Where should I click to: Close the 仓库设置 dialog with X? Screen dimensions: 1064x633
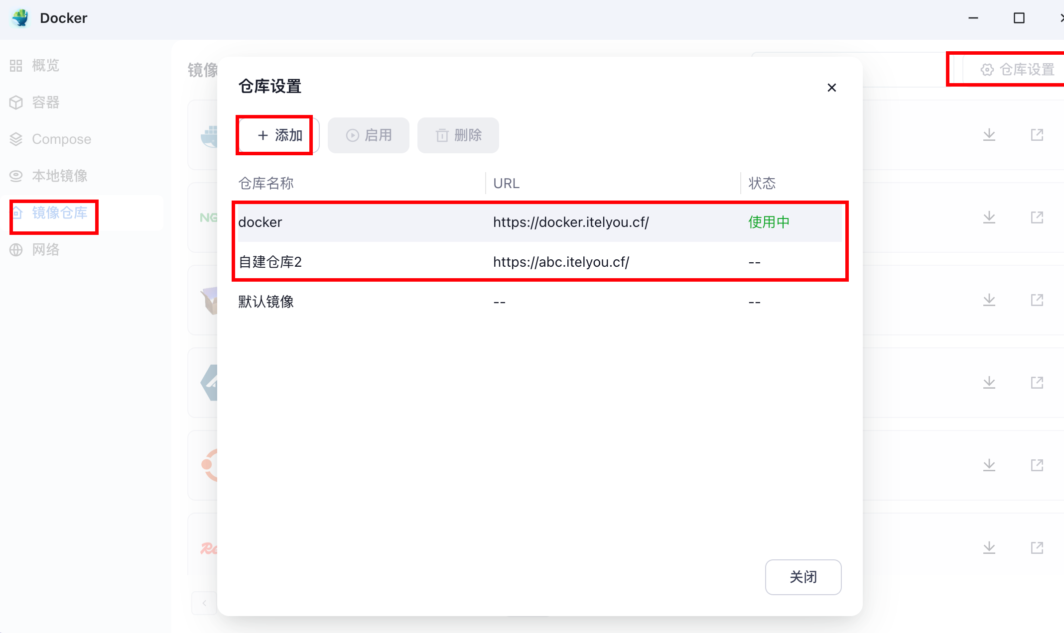pos(831,88)
